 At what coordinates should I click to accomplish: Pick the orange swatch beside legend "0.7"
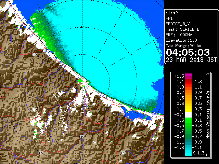click(188, 93)
